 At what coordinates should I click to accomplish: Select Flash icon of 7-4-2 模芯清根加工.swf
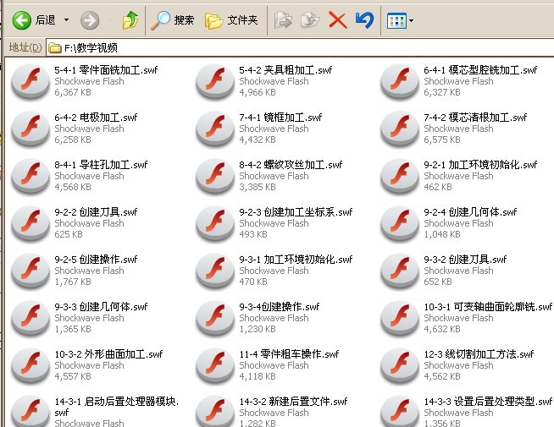pyautogui.click(x=400, y=129)
